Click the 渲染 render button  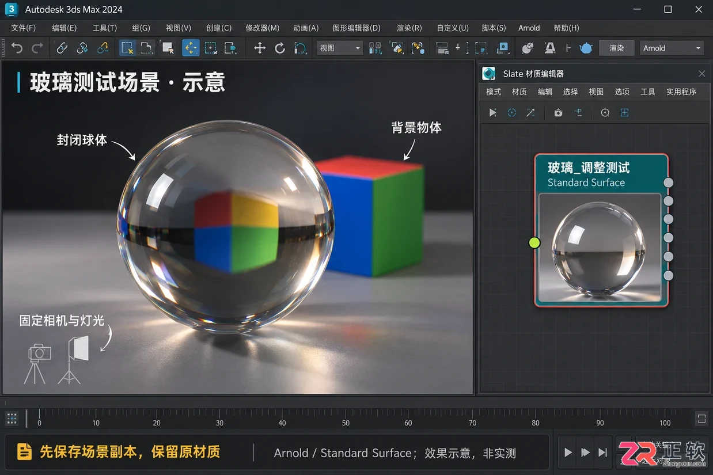(617, 48)
